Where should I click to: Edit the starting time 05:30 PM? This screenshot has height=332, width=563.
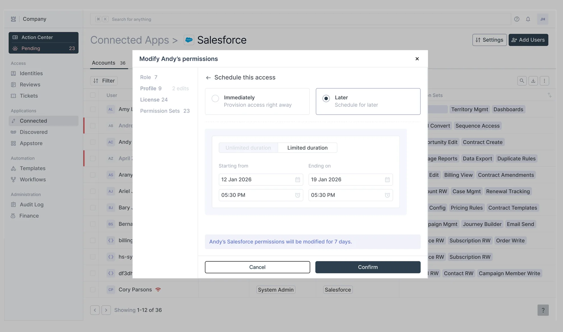[261, 195]
